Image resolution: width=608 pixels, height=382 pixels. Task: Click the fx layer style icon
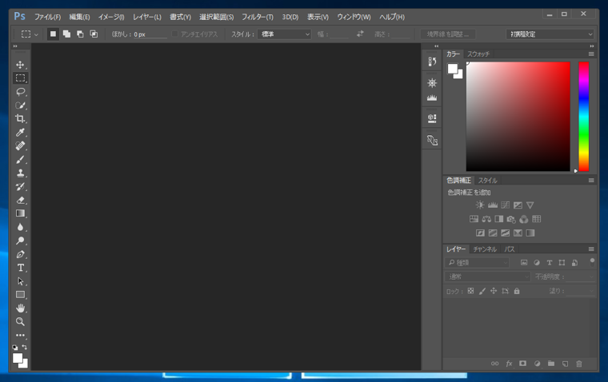(509, 364)
